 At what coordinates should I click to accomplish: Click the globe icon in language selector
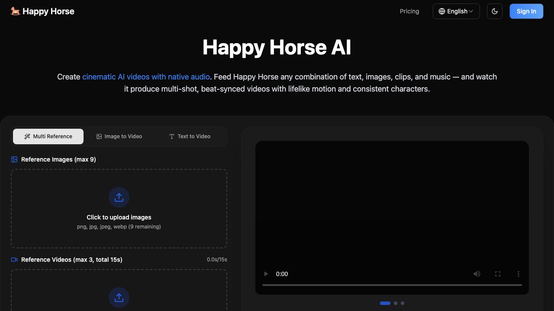click(442, 11)
